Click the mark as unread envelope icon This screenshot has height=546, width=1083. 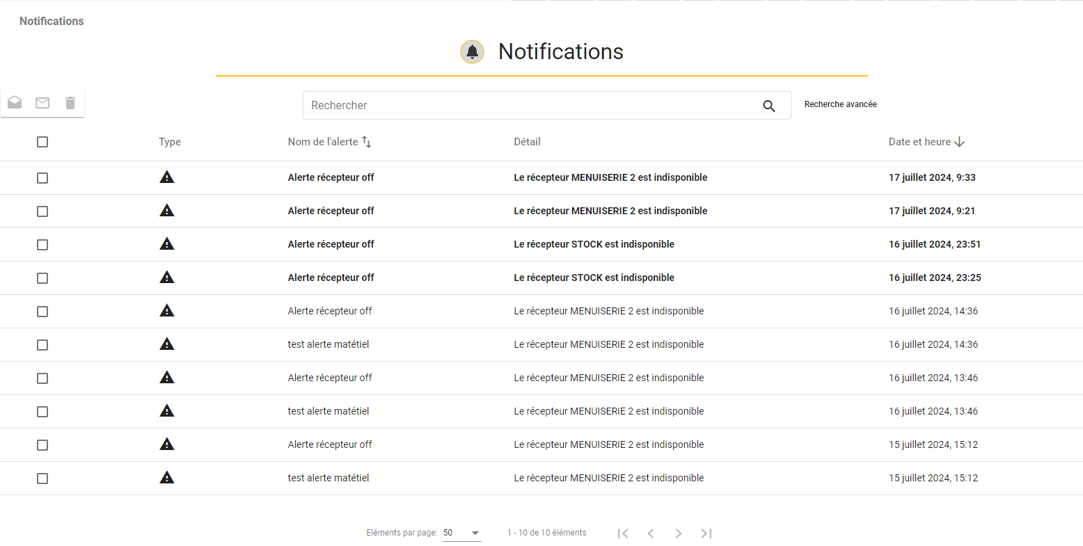tap(42, 103)
